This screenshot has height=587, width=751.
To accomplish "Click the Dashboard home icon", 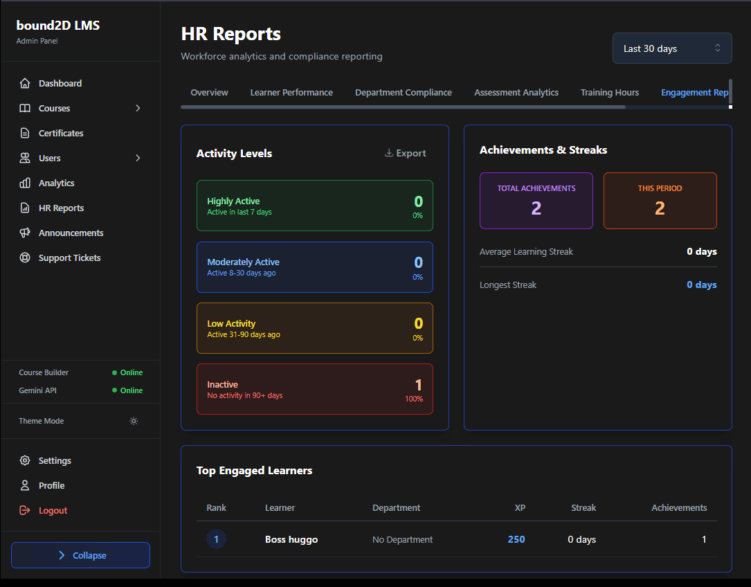I will (x=25, y=84).
